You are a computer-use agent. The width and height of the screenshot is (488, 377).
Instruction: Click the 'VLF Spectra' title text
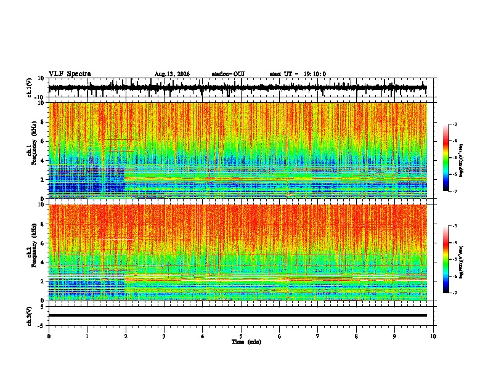70,74
